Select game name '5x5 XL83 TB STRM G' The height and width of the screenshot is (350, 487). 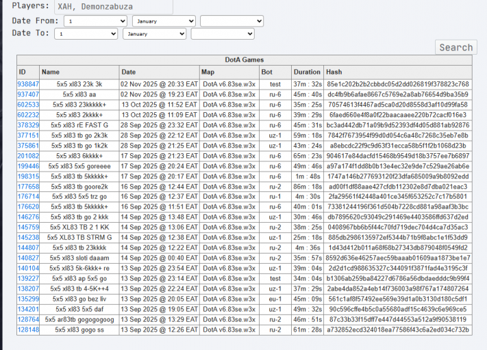(x=79, y=237)
